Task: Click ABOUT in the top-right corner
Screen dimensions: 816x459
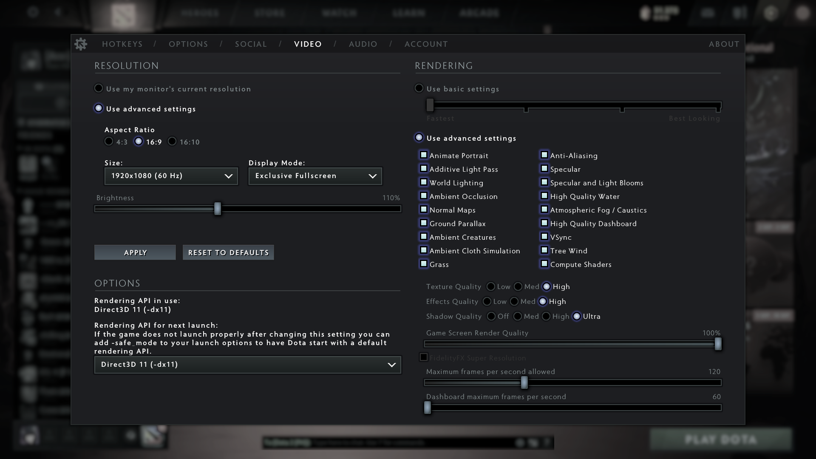Action: pyautogui.click(x=723, y=44)
